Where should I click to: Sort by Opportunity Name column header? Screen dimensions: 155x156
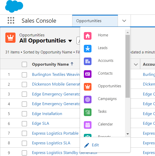[x=50, y=64]
